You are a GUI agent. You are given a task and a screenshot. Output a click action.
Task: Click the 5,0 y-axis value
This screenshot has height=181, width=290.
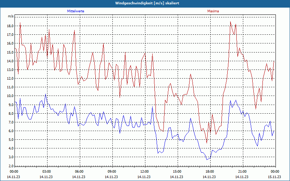[11, 140]
